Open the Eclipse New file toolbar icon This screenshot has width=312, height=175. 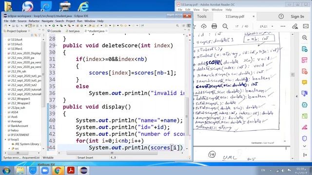[x=5, y=26]
